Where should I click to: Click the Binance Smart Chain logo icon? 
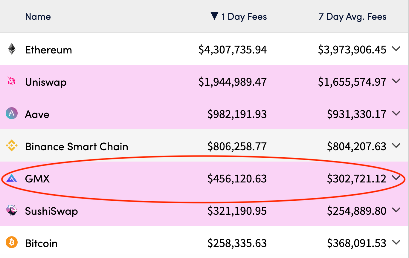[x=12, y=146]
